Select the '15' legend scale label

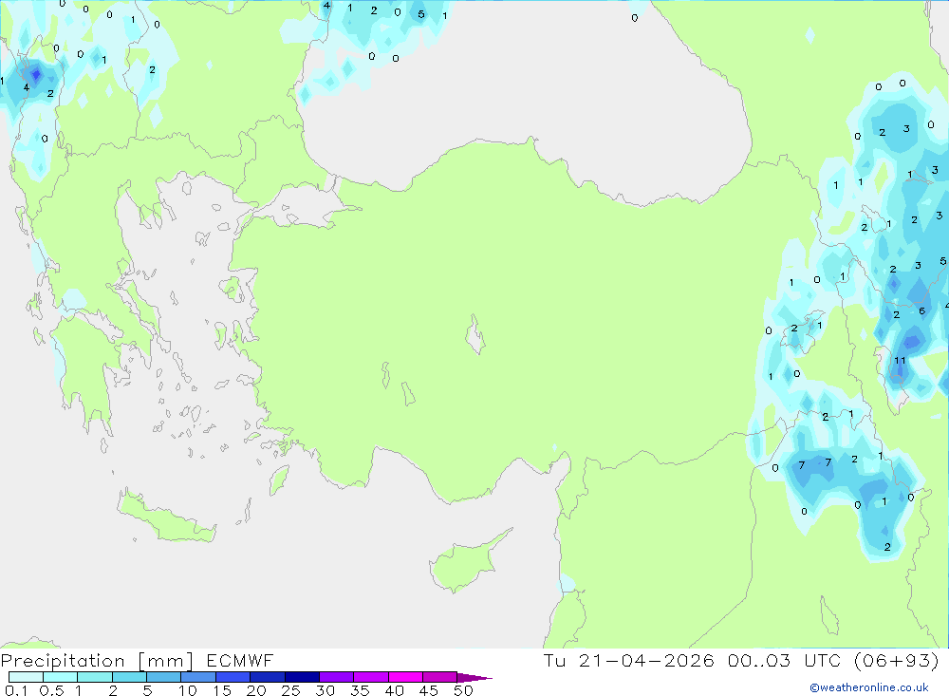coord(222,690)
